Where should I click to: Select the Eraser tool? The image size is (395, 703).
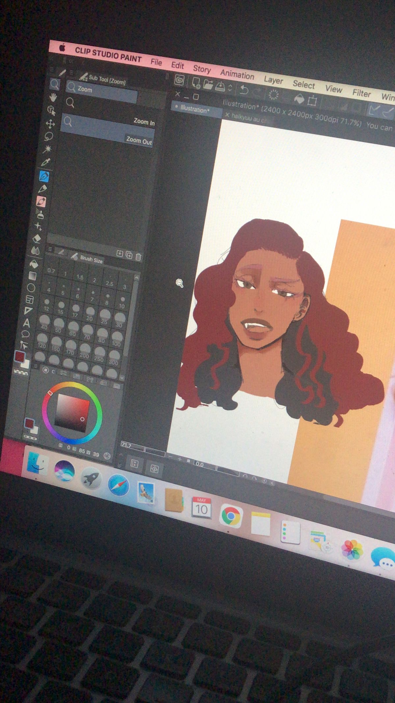click(37, 239)
